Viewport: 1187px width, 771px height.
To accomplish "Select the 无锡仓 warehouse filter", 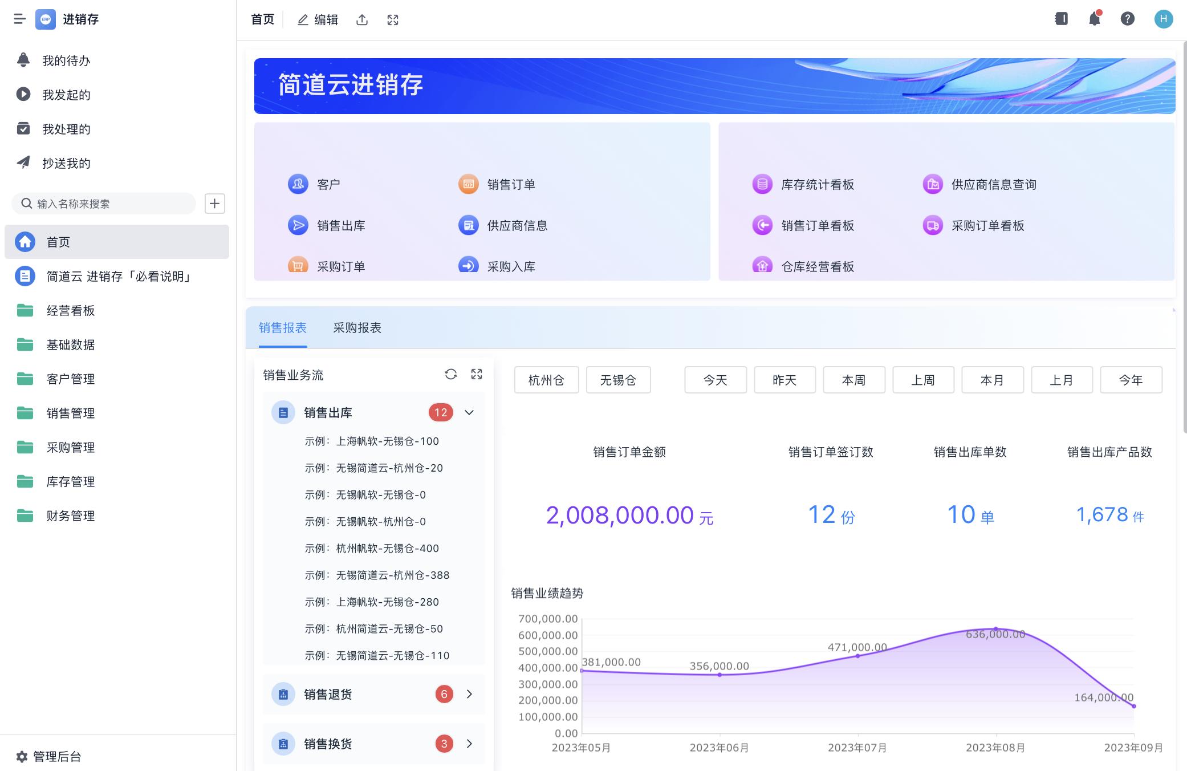I will (x=618, y=379).
